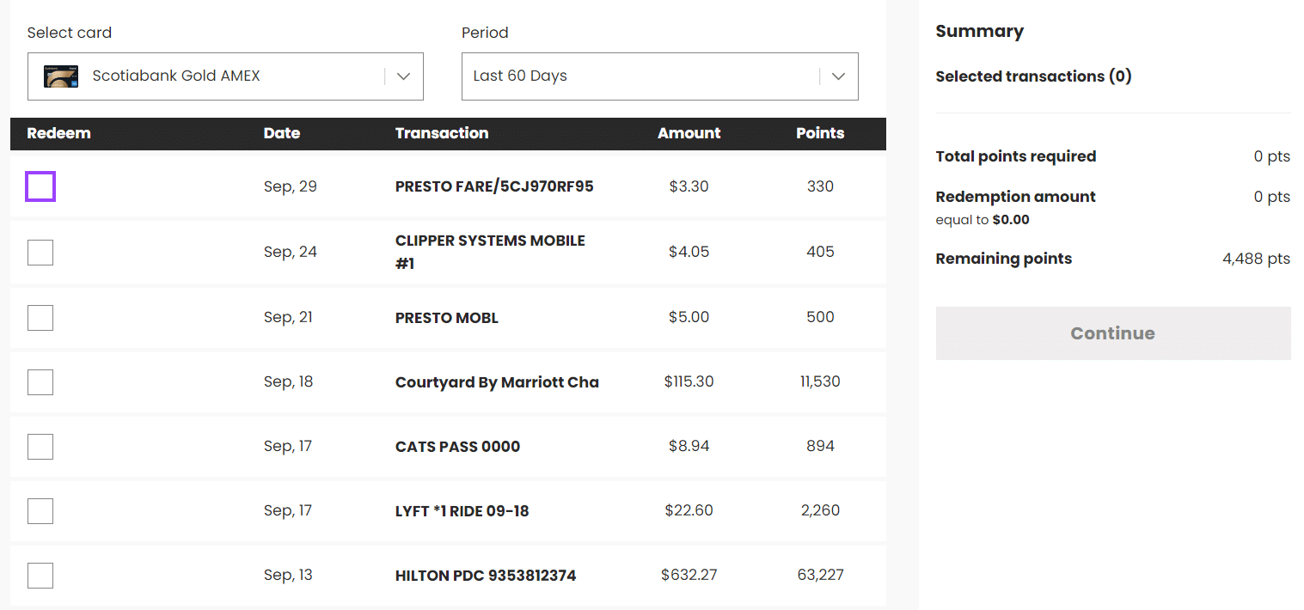Select the CLIPPER SYSTEMS MOBILE checkbox
This screenshot has height=610, width=1304.
[40, 253]
